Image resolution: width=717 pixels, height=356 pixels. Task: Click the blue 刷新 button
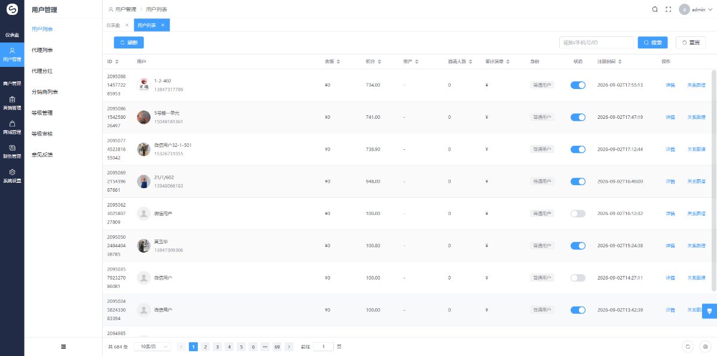129,42
